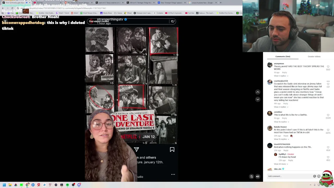This screenshot has height=188, width=334.
Task: Click the microphone icon in system tray
Action: click(315, 185)
